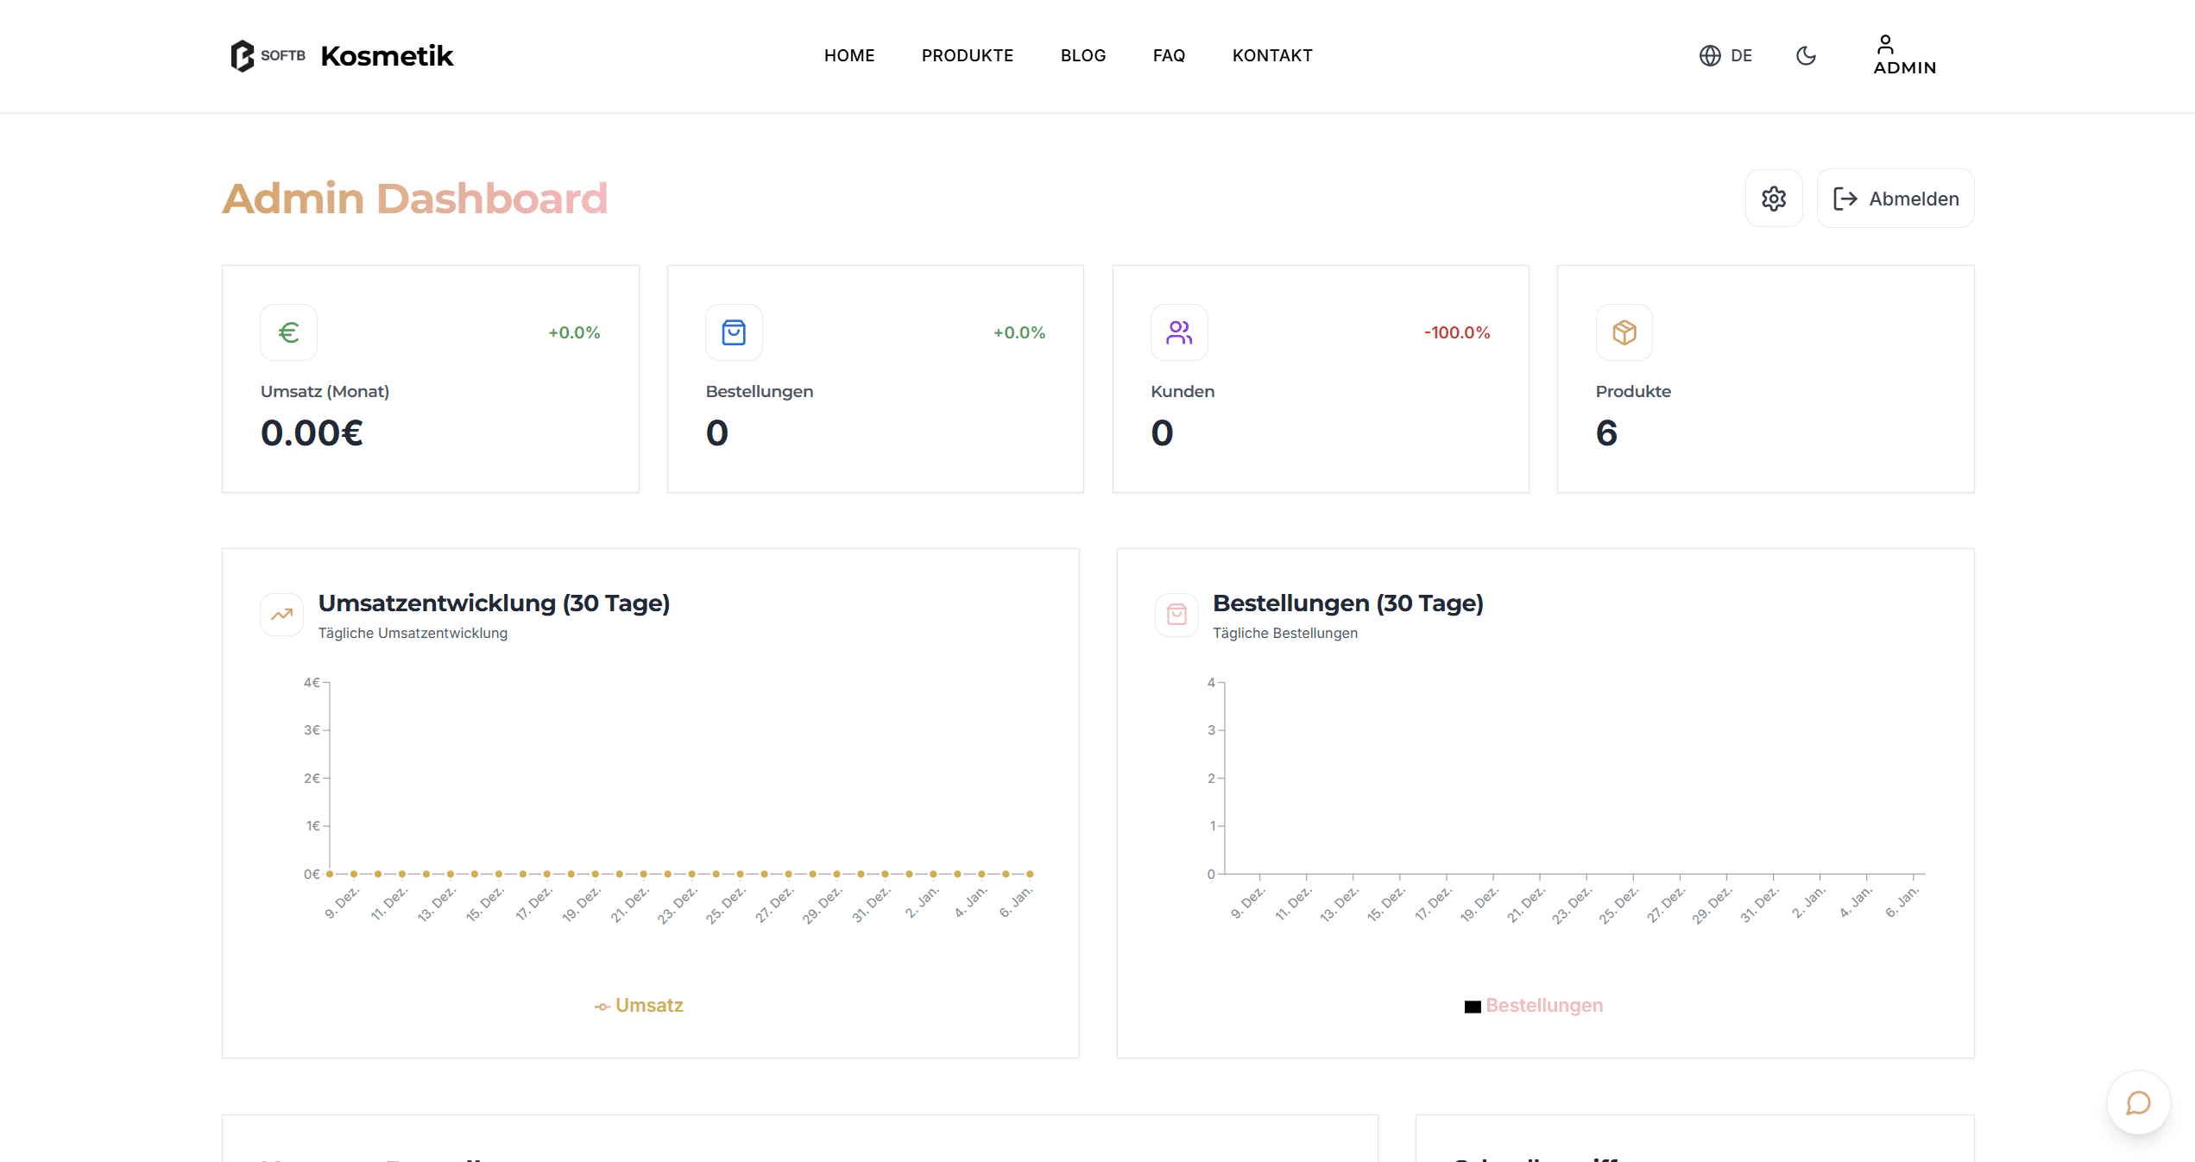Click the Kunden users icon
The height and width of the screenshot is (1162, 2195).
(x=1179, y=332)
